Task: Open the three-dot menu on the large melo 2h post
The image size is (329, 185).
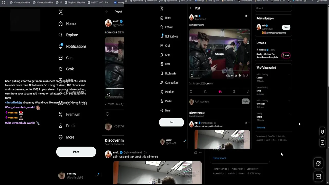Action: click(x=200, y=152)
